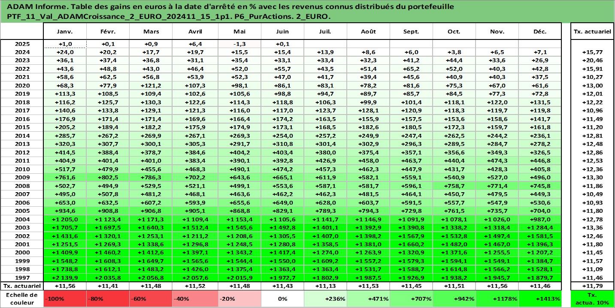Select the +6,4 cell in Avril 2025
This screenshot has width=615, height=308.
195,44
